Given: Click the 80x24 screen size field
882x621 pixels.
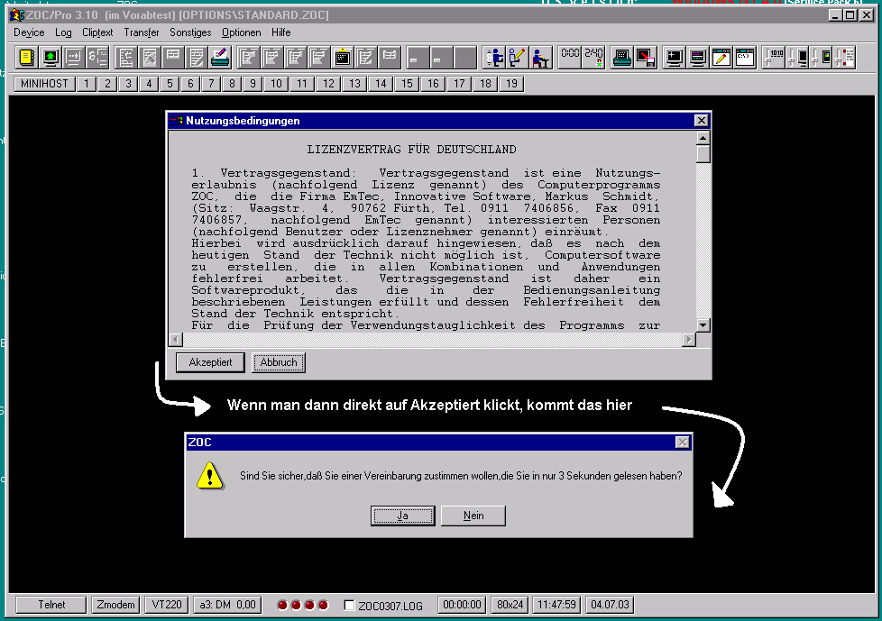Looking at the screenshot, I should pyautogui.click(x=510, y=605).
